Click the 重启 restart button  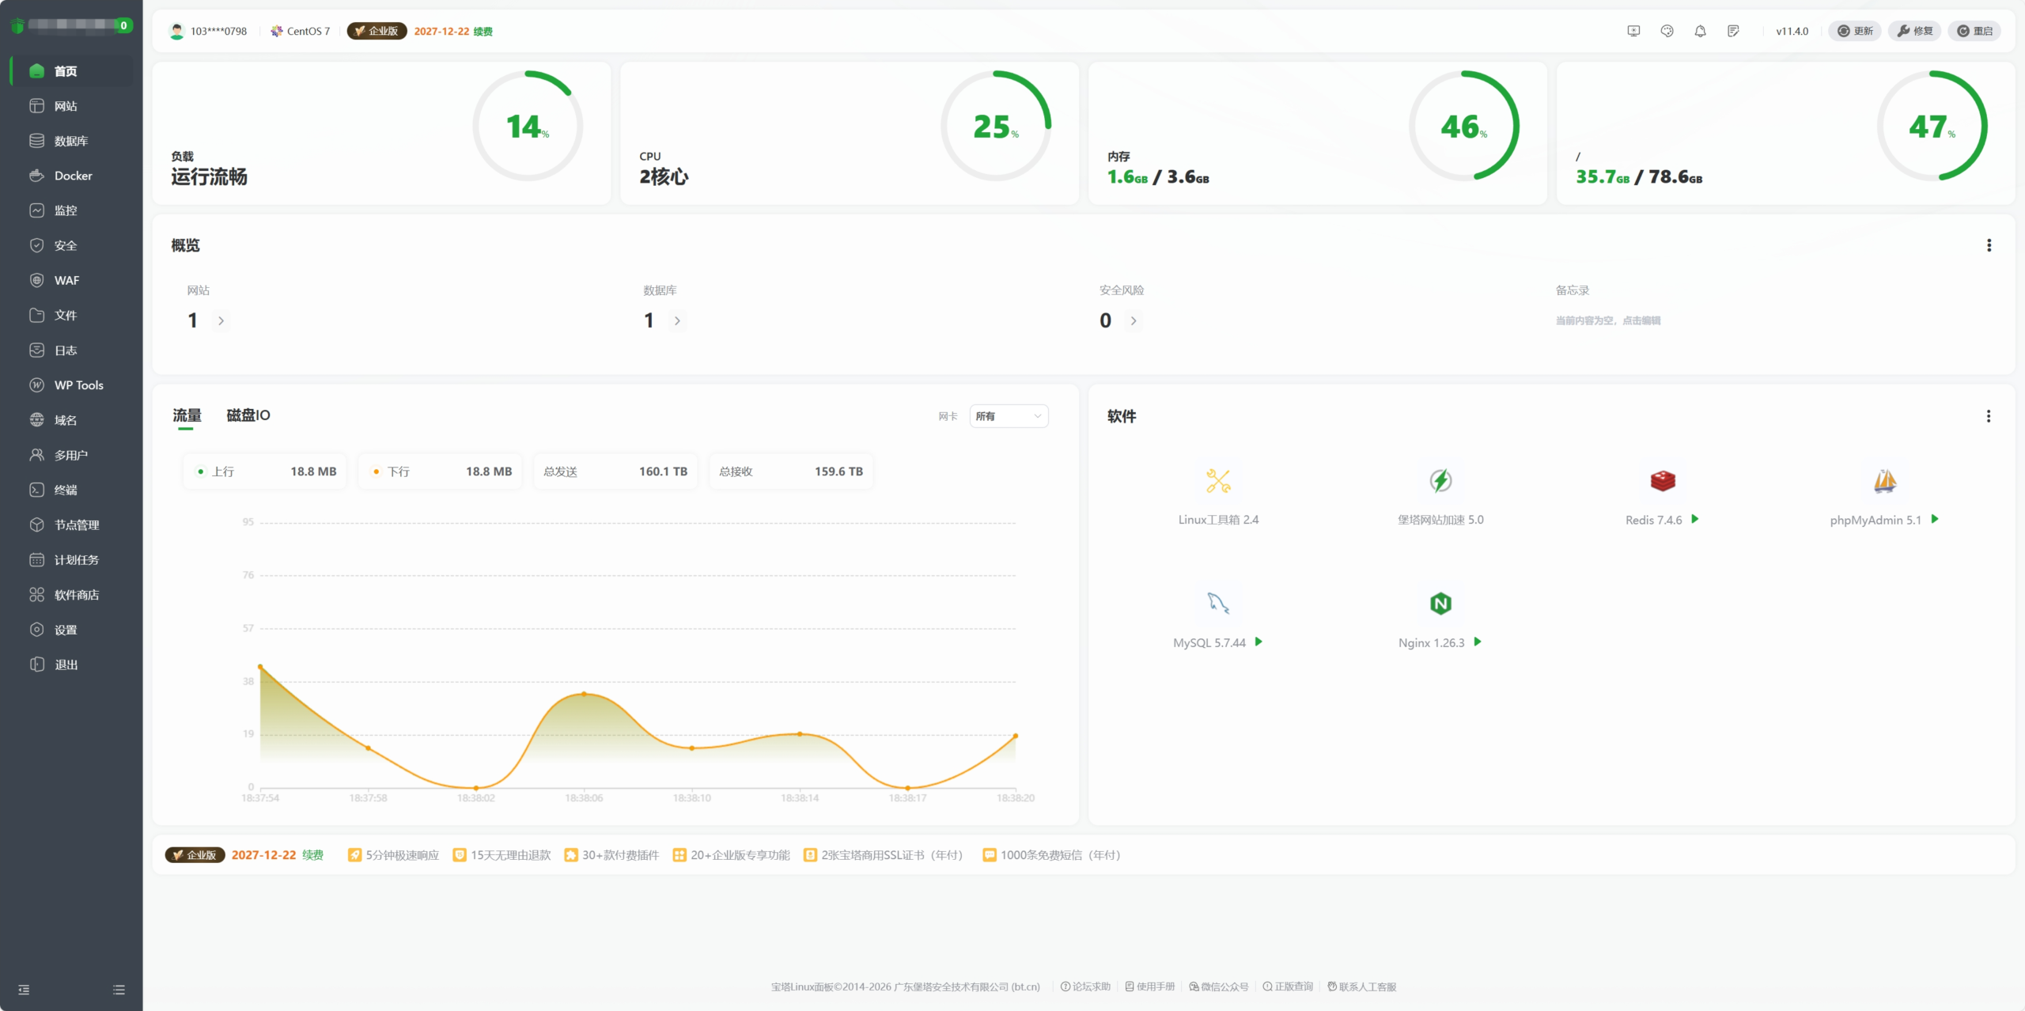[1976, 31]
